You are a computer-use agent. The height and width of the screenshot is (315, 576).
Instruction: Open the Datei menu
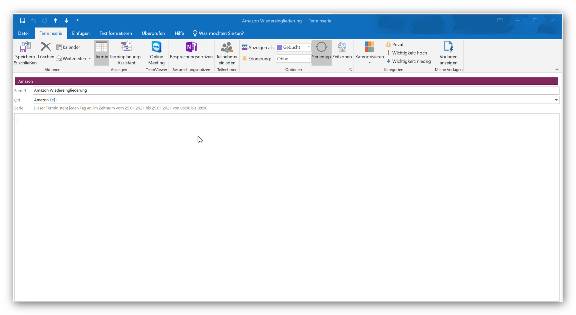click(x=23, y=33)
